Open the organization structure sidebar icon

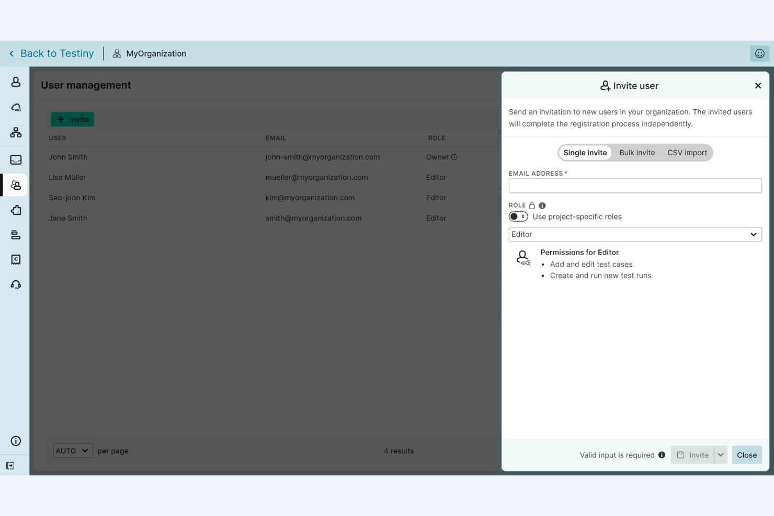(15, 132)
